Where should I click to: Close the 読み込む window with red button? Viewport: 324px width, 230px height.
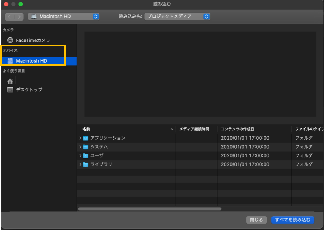point(6,4)
